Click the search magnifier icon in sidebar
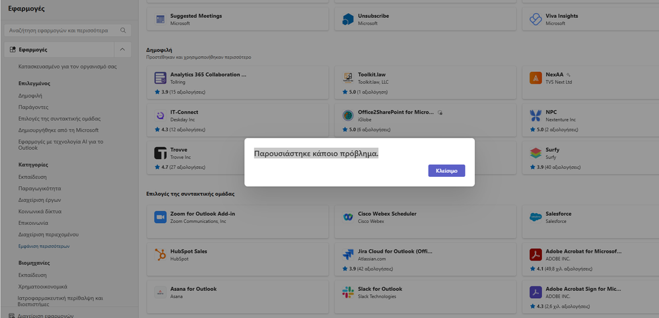Viewport: 659px width, 318px height. point(123,30)
